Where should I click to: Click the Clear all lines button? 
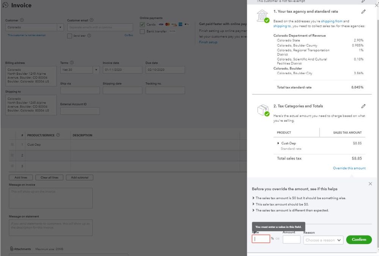(49, 177)
